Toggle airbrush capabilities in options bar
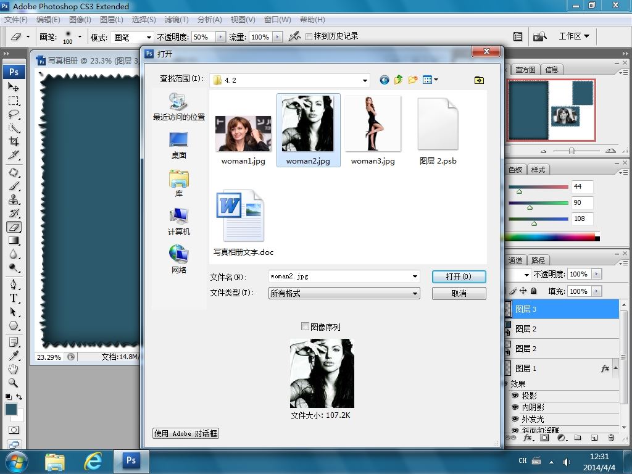 294,36
